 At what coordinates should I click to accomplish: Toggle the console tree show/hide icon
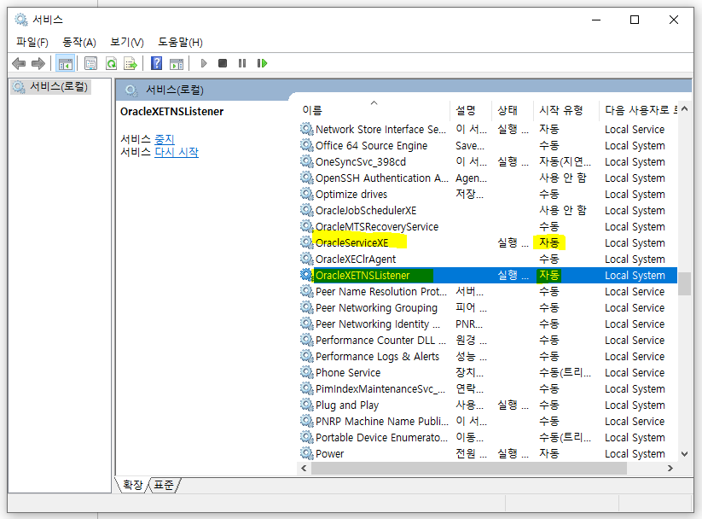click(x=66, y=64)
